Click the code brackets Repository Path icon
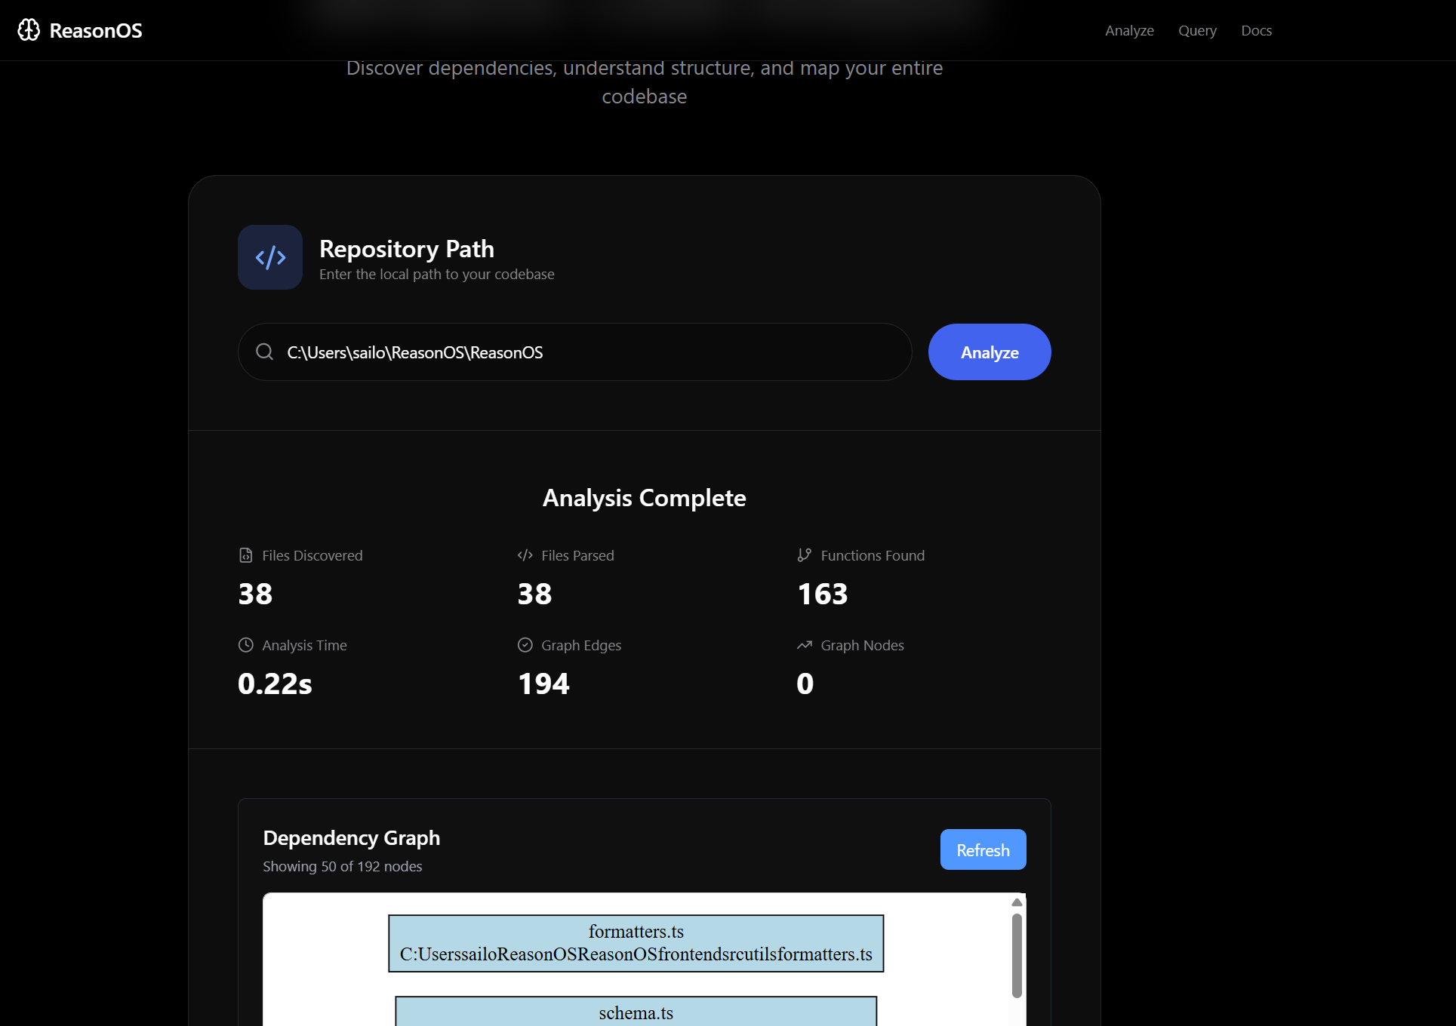This screenshot has width=1456, height=1026. (270, 257)
